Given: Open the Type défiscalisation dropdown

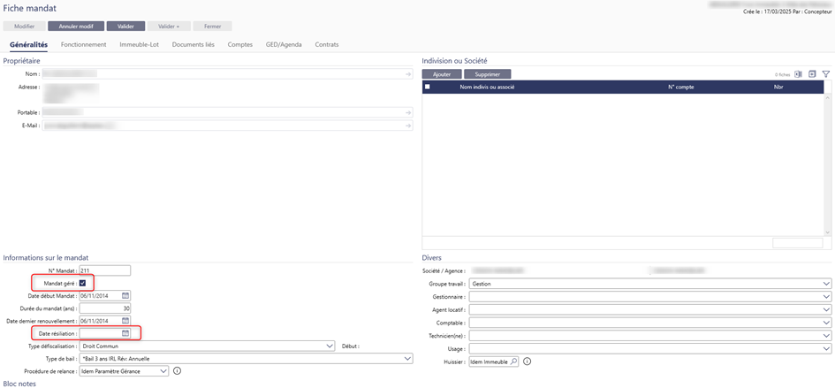Looking at the screenshot, I should click(331, 346).
